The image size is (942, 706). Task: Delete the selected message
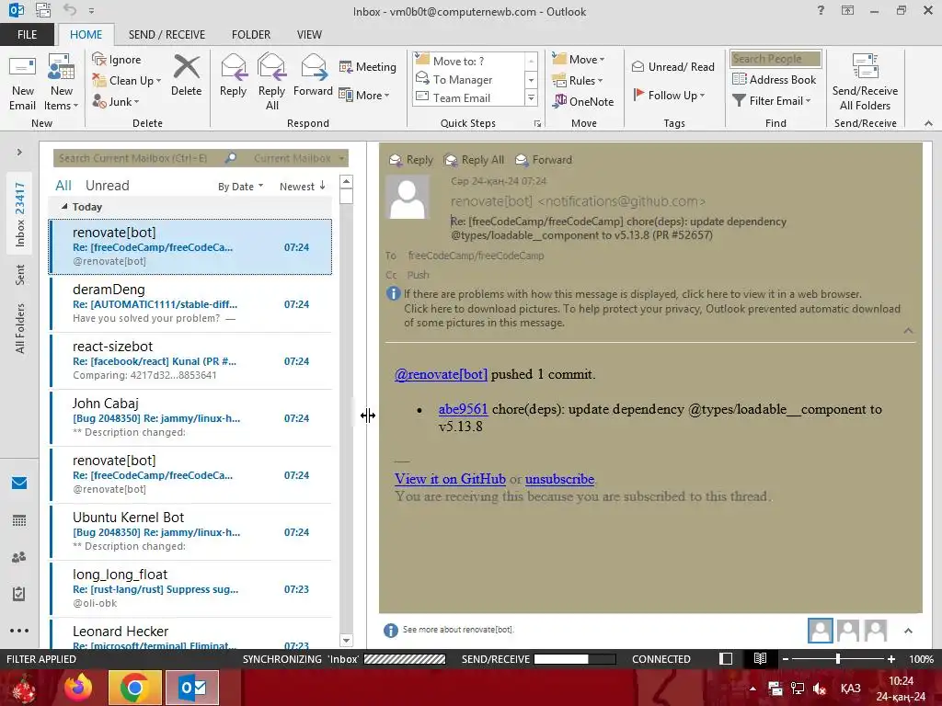point(186,75)
